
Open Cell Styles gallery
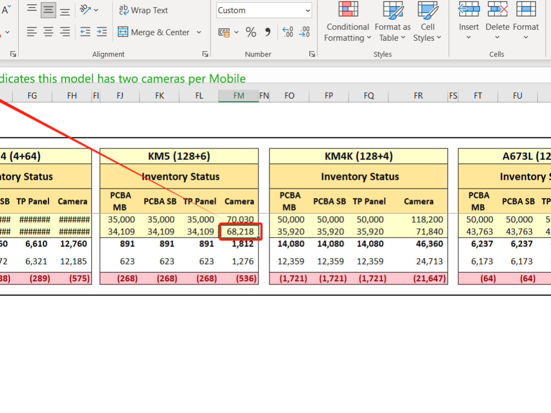[428, 22]
